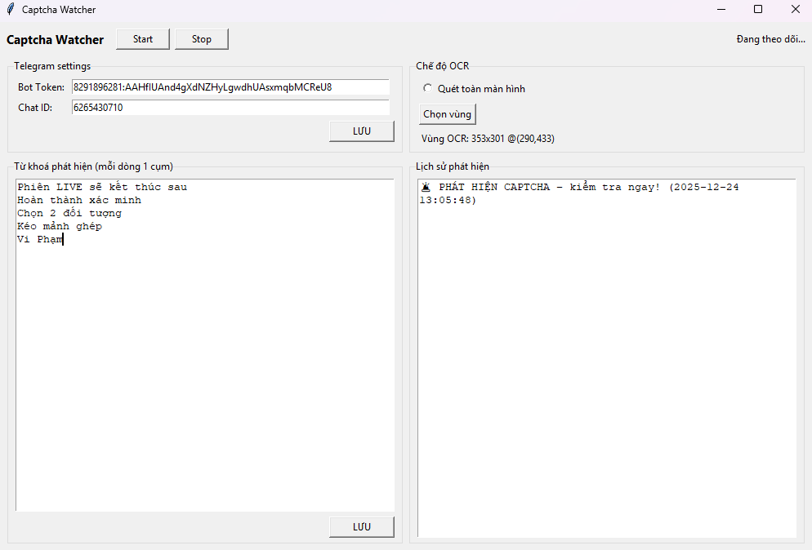Save keywords with the bottom LƯU button
812x550 pixels.
click(361, 527)
